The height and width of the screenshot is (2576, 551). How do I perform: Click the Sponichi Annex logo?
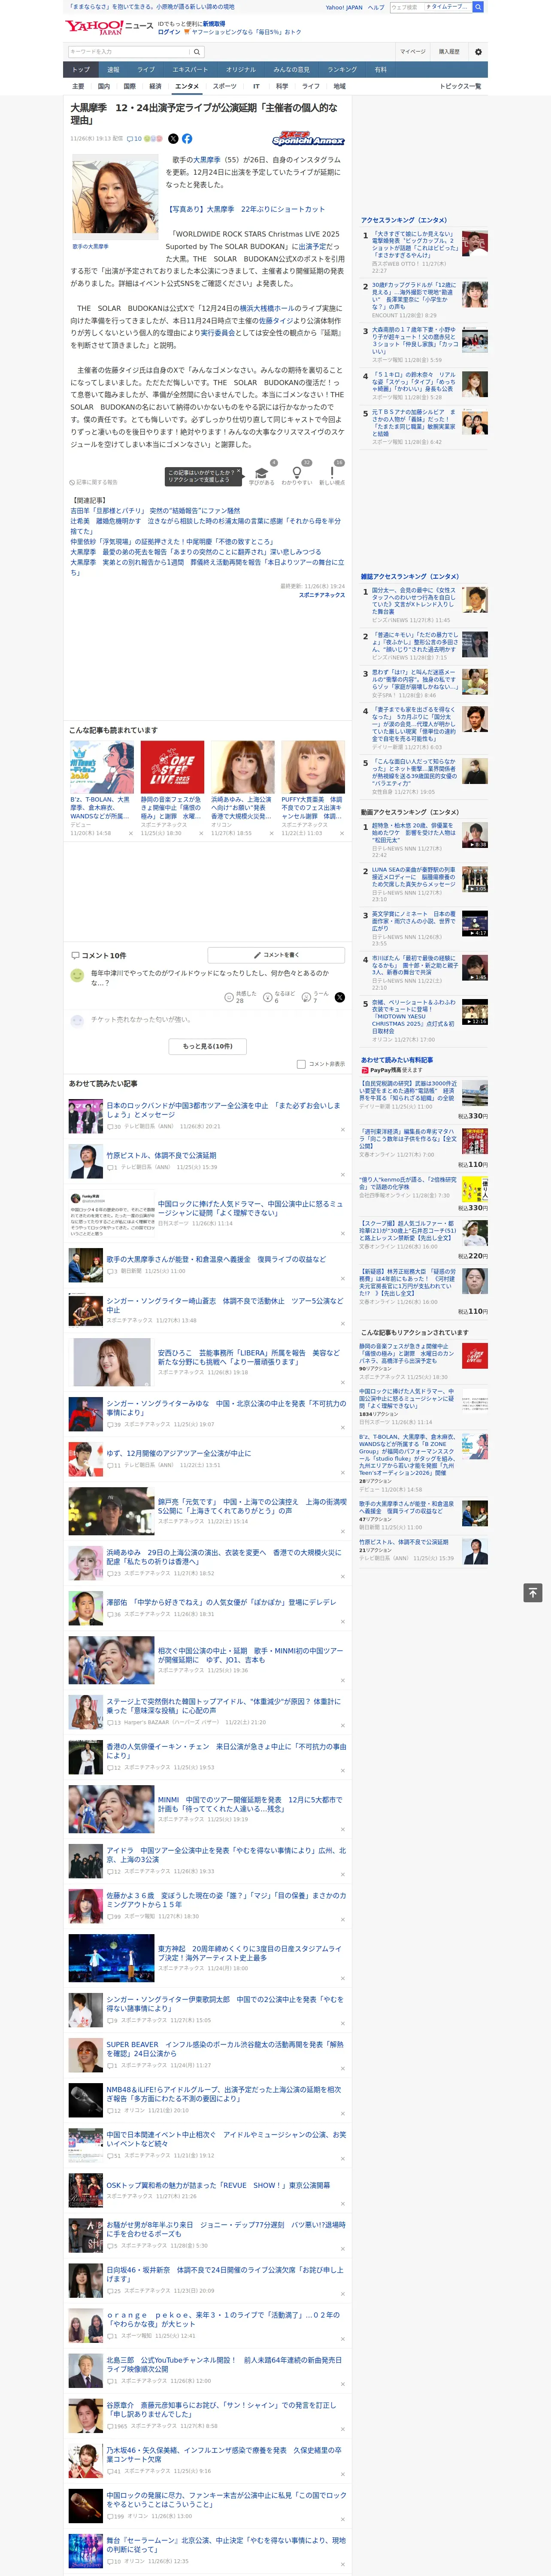pos(308,139)
